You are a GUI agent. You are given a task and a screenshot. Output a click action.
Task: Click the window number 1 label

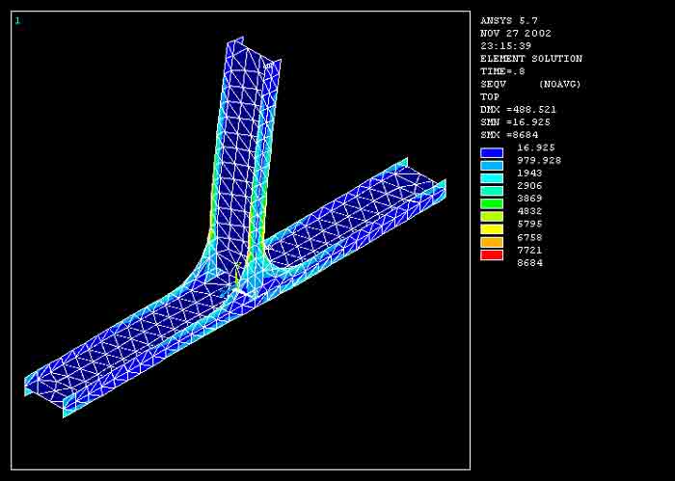[17, 20]
